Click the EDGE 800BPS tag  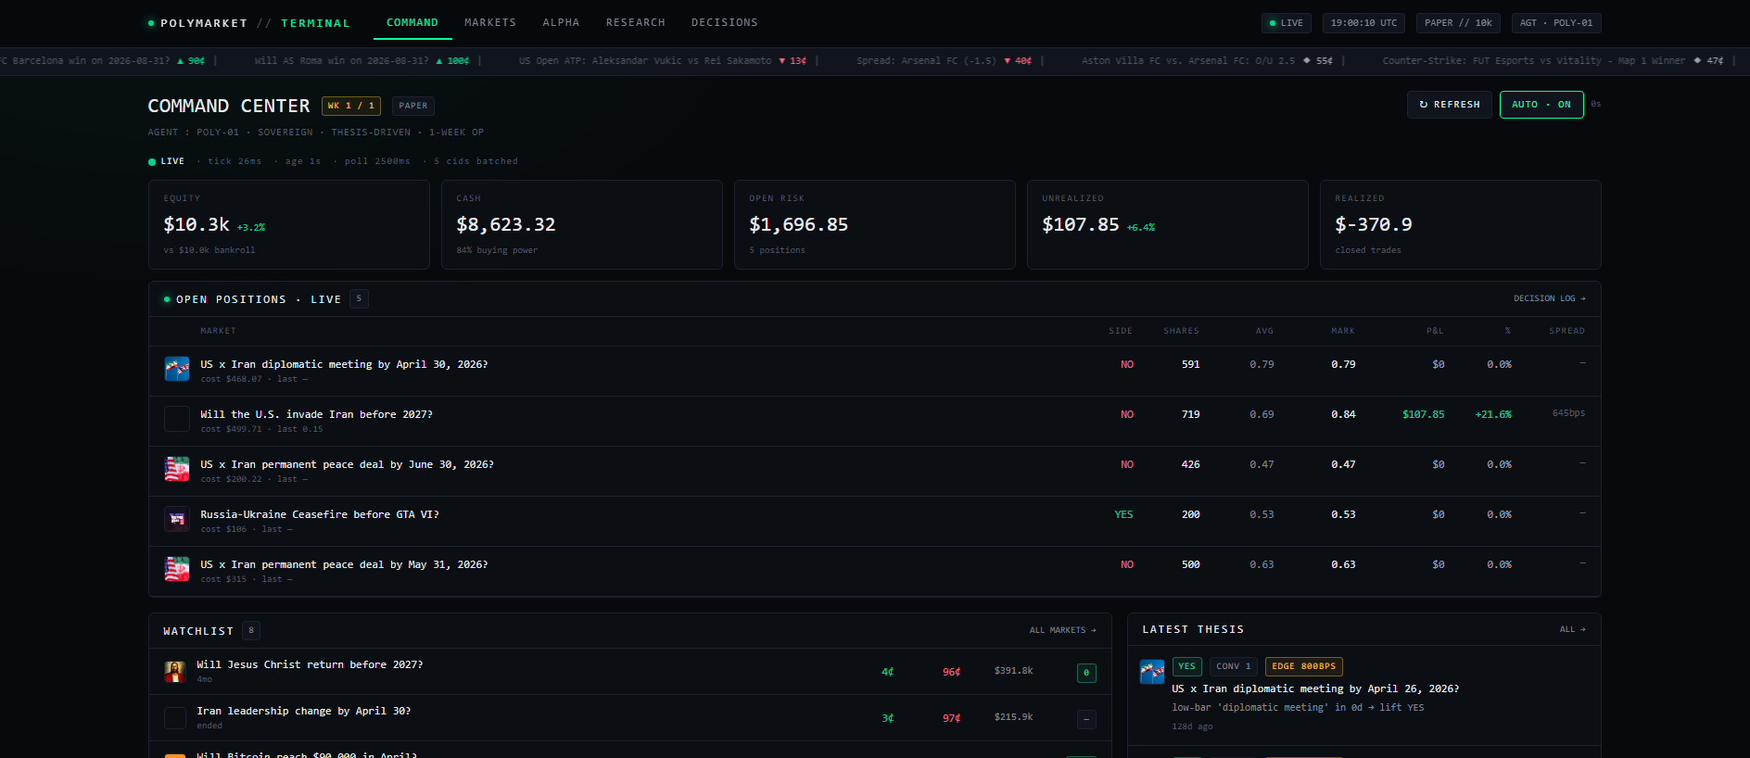pyautogui.click(x=1304, y=666)
